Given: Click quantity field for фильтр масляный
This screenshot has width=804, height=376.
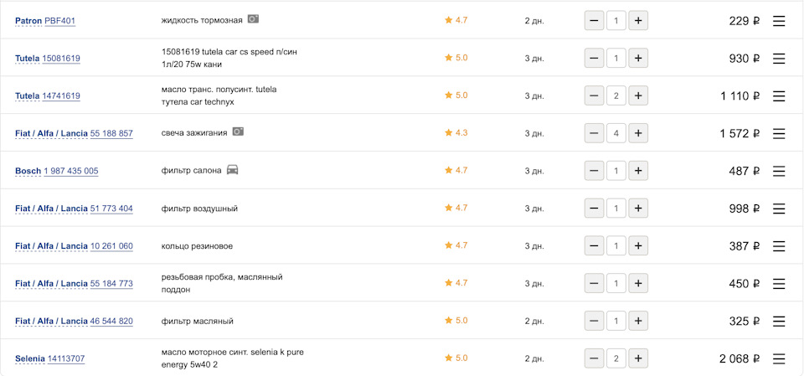Looking at the screenshot, I should pos(616,321).
